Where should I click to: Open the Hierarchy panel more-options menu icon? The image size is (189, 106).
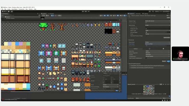[39, 14]
